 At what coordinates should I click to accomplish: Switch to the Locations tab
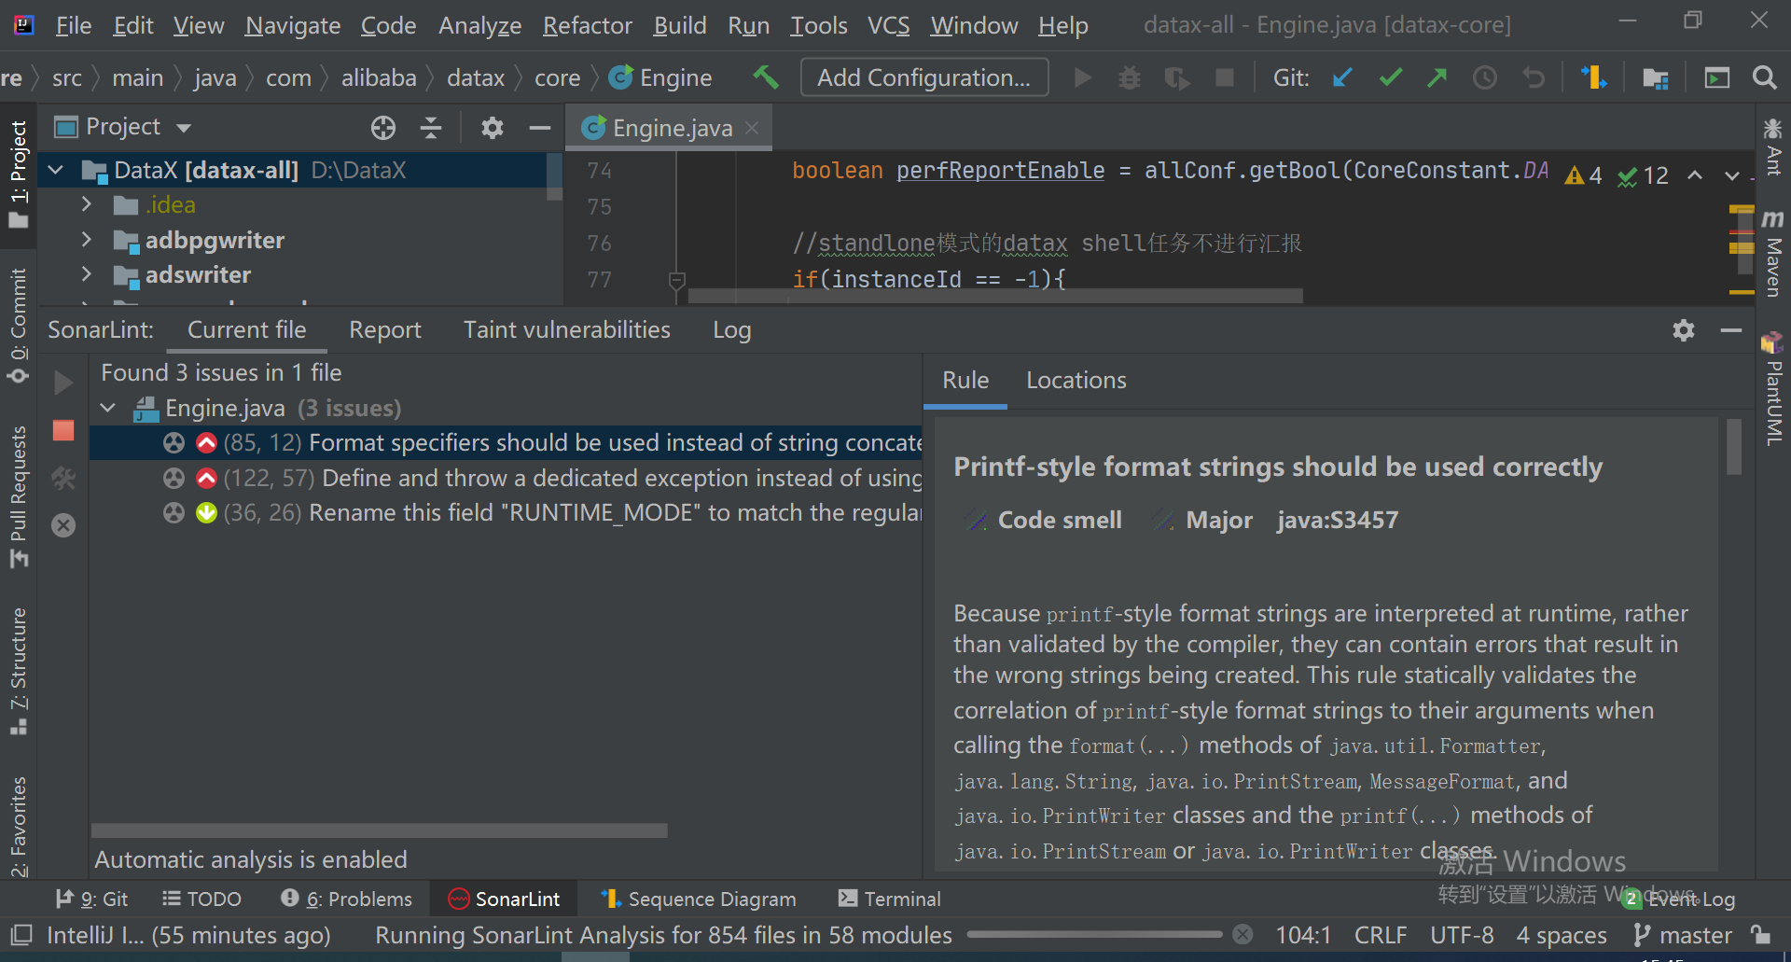coord(1076,380)
